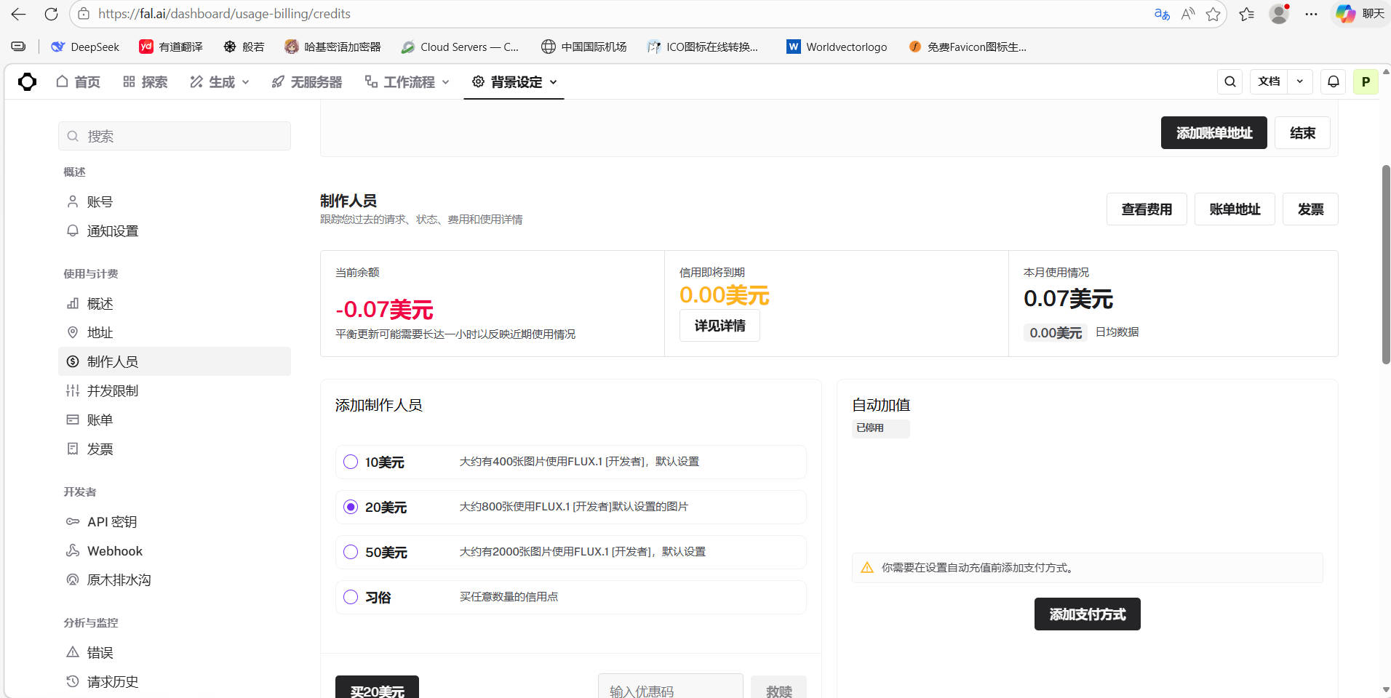
Task: Click the fal.ai logo icon
Action: [x=27, y=82]
